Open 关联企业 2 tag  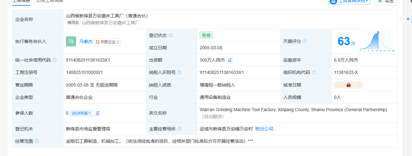pyautogui.click(x=107, y=42)
